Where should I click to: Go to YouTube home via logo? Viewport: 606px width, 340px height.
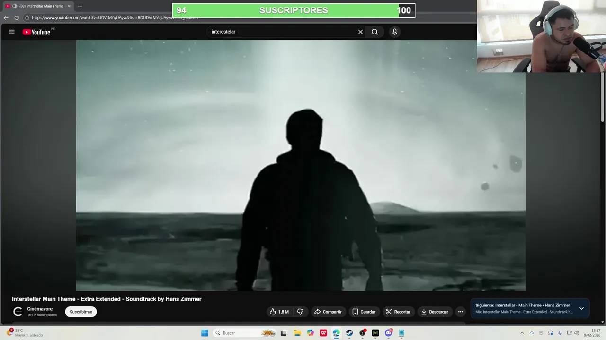click(x=36, y=32)
